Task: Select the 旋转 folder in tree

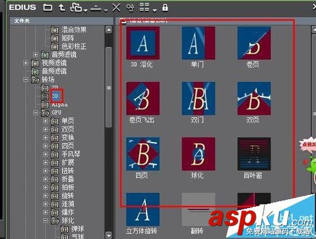Action: pyautogui.click(x=63, y=195)
